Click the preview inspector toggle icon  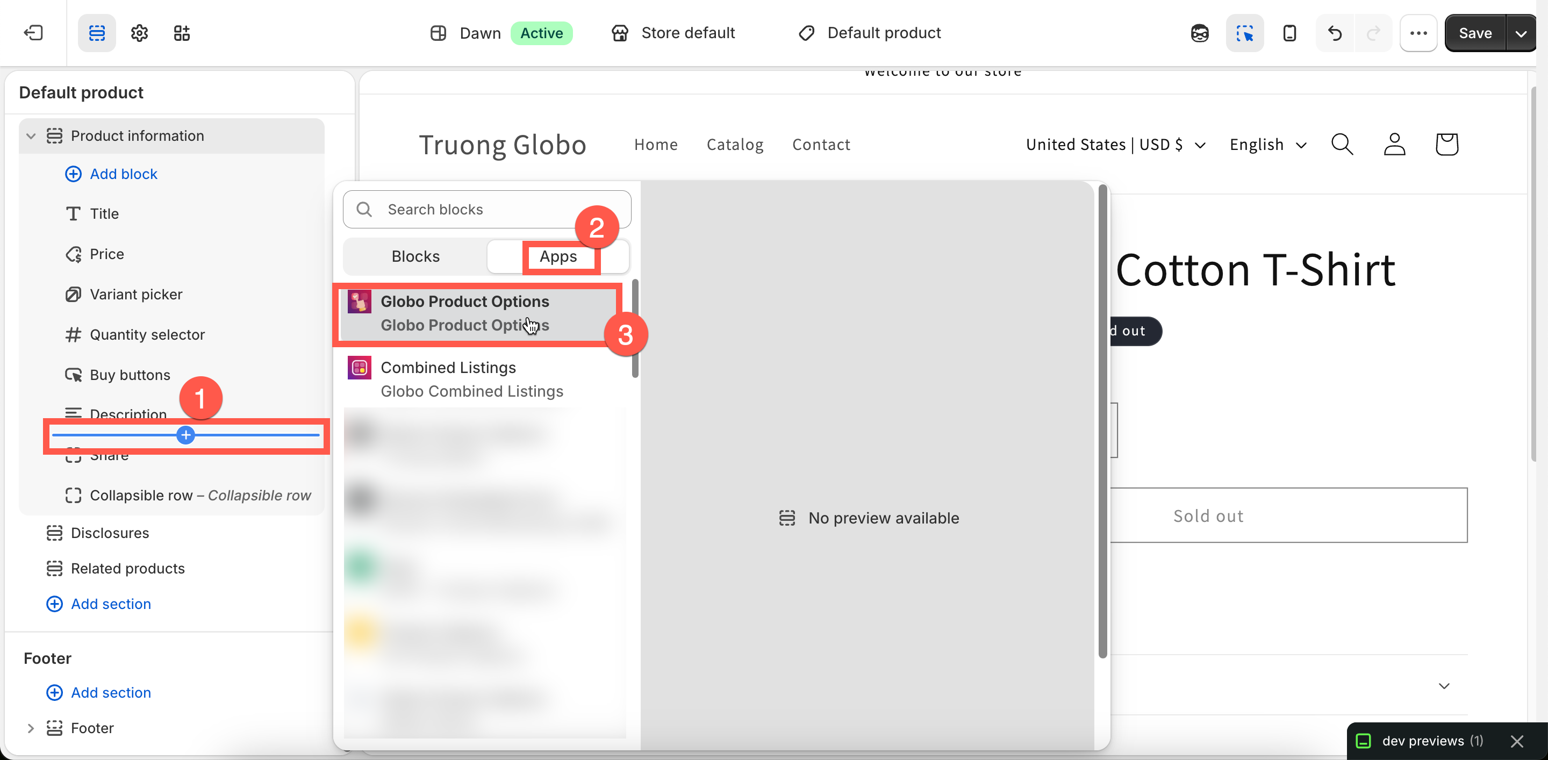(1244, 33)
